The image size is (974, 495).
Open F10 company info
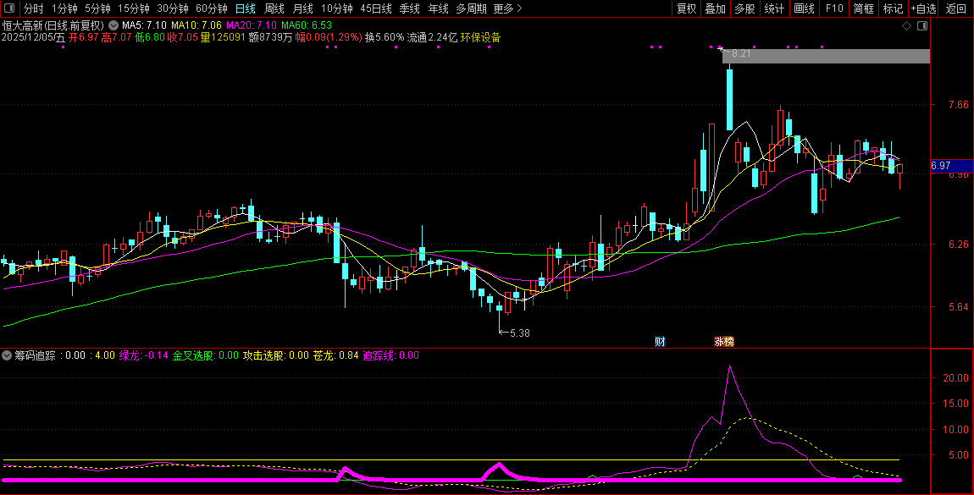pyautogui.click(x=833, y=8)
